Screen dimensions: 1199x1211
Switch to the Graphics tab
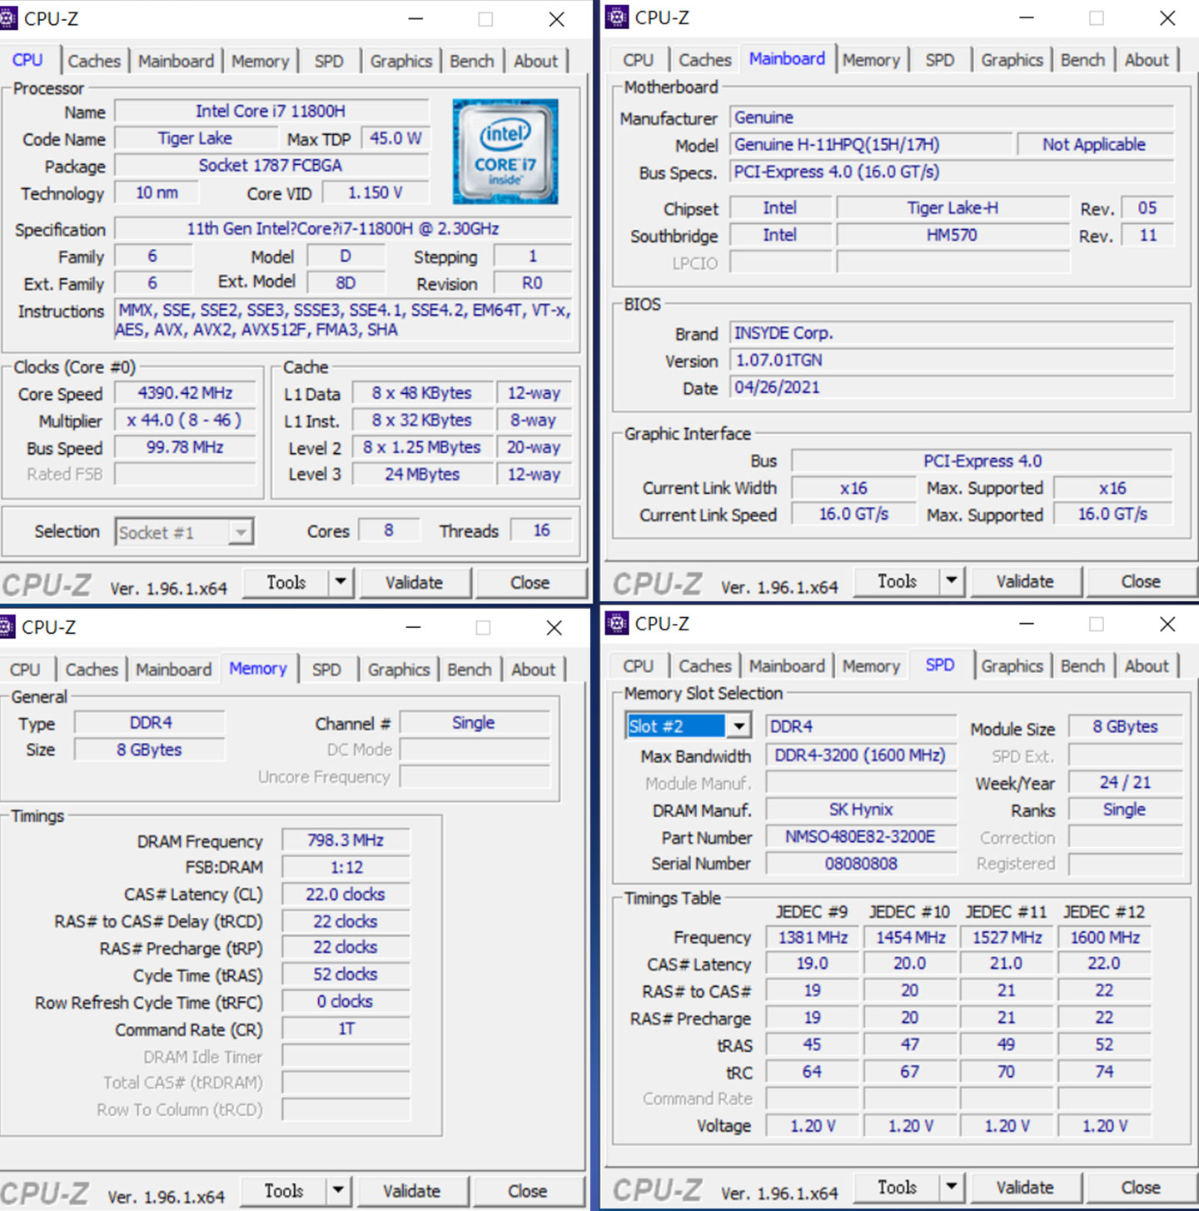tap(400, 59)
